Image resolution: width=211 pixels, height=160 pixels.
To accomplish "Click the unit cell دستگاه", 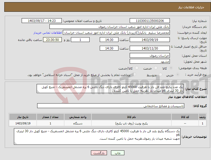I will pyautogui.click(x=78, y=123).
